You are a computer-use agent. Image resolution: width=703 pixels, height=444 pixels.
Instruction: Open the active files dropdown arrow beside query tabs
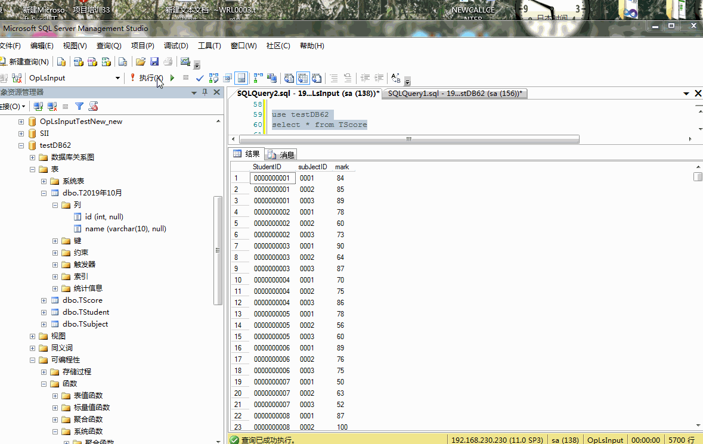pos(686,94)
